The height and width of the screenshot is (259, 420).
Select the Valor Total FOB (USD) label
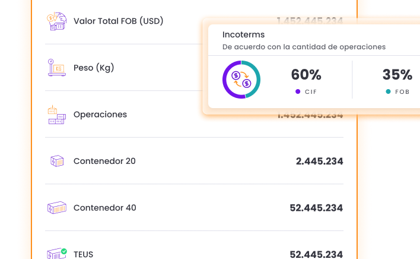coord(119,21)
